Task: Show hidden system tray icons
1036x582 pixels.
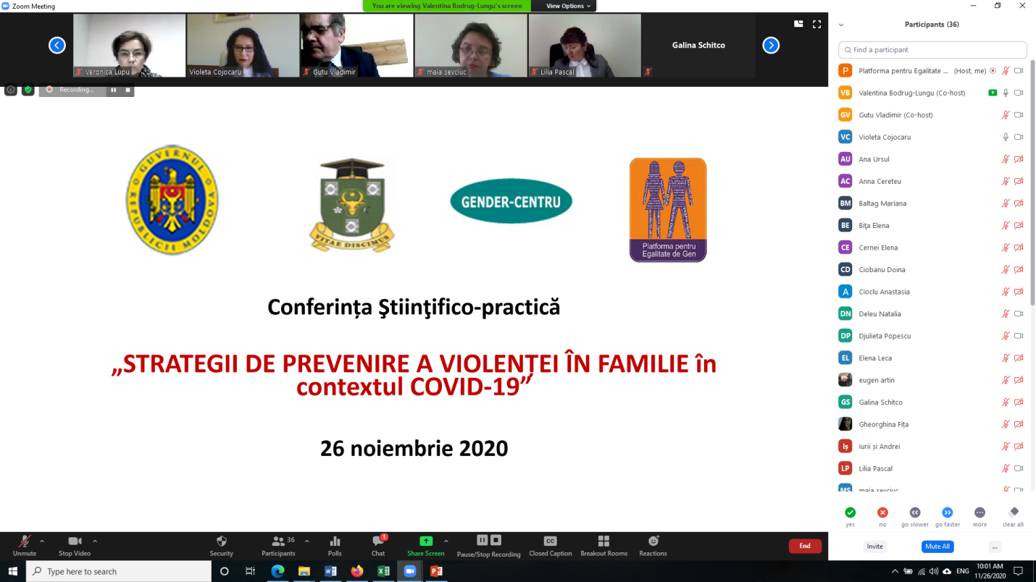Action: click(895, 571)
